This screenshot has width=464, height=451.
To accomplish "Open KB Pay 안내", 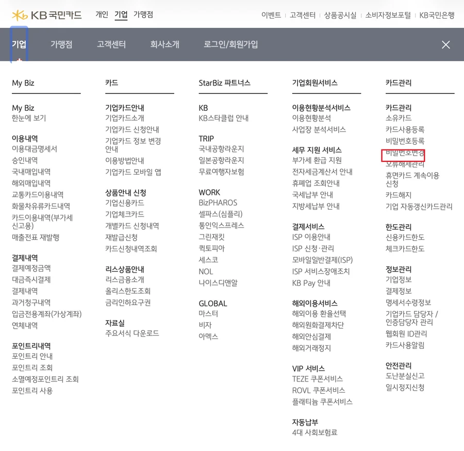I will [311, 283].
